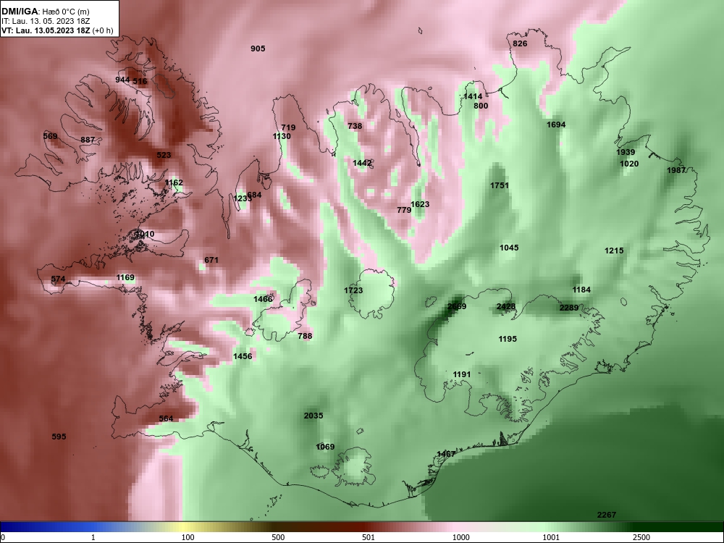Image resolution: width=724 pixels, height=543 pixels.
Task: Click the 1939 height label
Action: pos(626,152)
